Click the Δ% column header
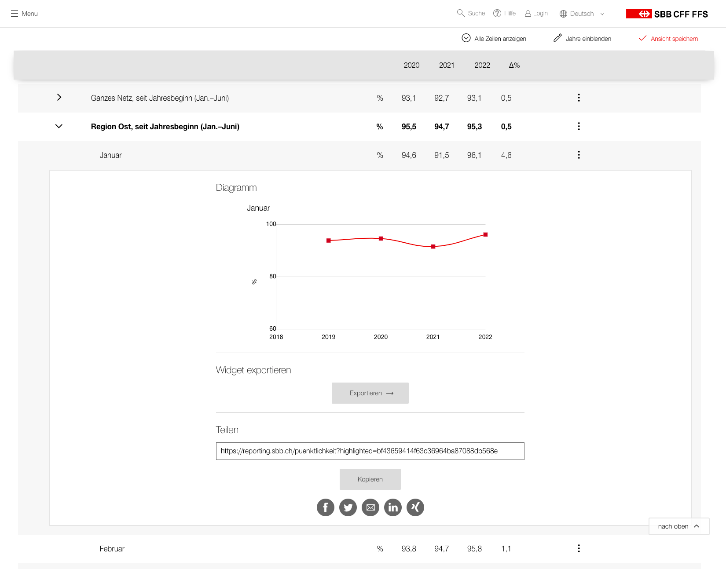Screen dimensions: 726x569 pos(514,65)
